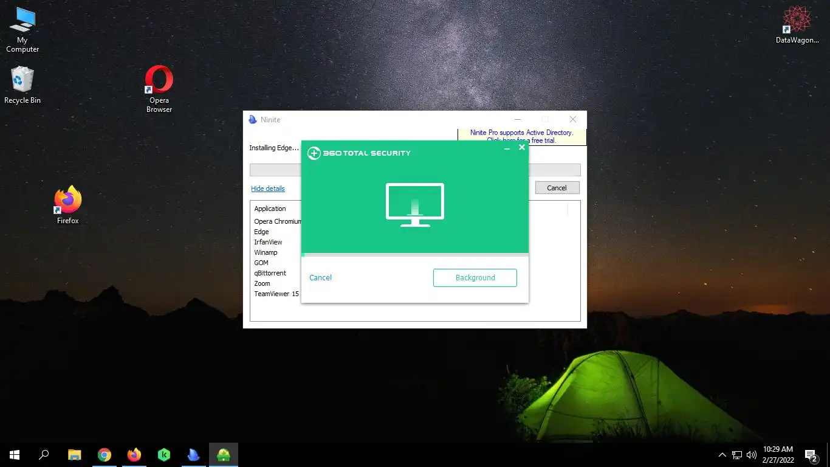
Task: Launch Google Chrome from the taskbar
Action: pos(105,454)
